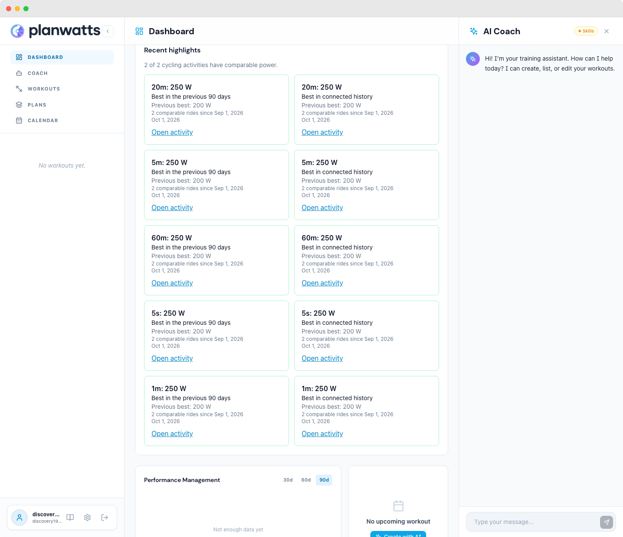Open activity for 20m best in connected history
This screenshot has width=623, height=537.
(x=322, y=133)
